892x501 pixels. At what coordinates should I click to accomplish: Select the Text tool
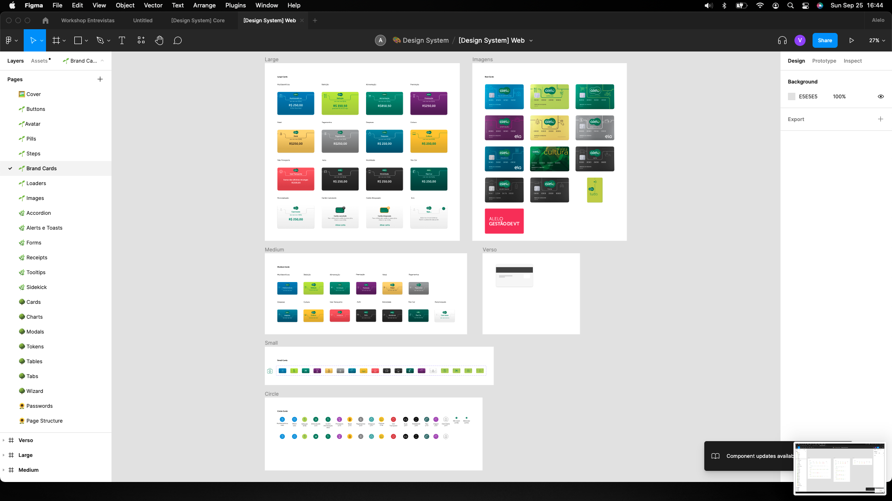[x=122, y=40]
